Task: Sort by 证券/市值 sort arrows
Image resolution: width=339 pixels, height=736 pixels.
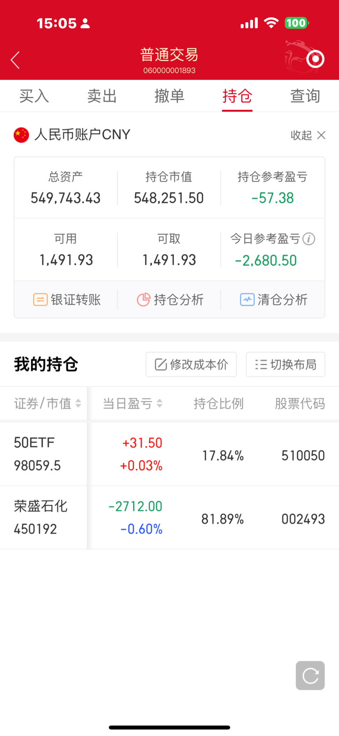Action: pos(78,403)
